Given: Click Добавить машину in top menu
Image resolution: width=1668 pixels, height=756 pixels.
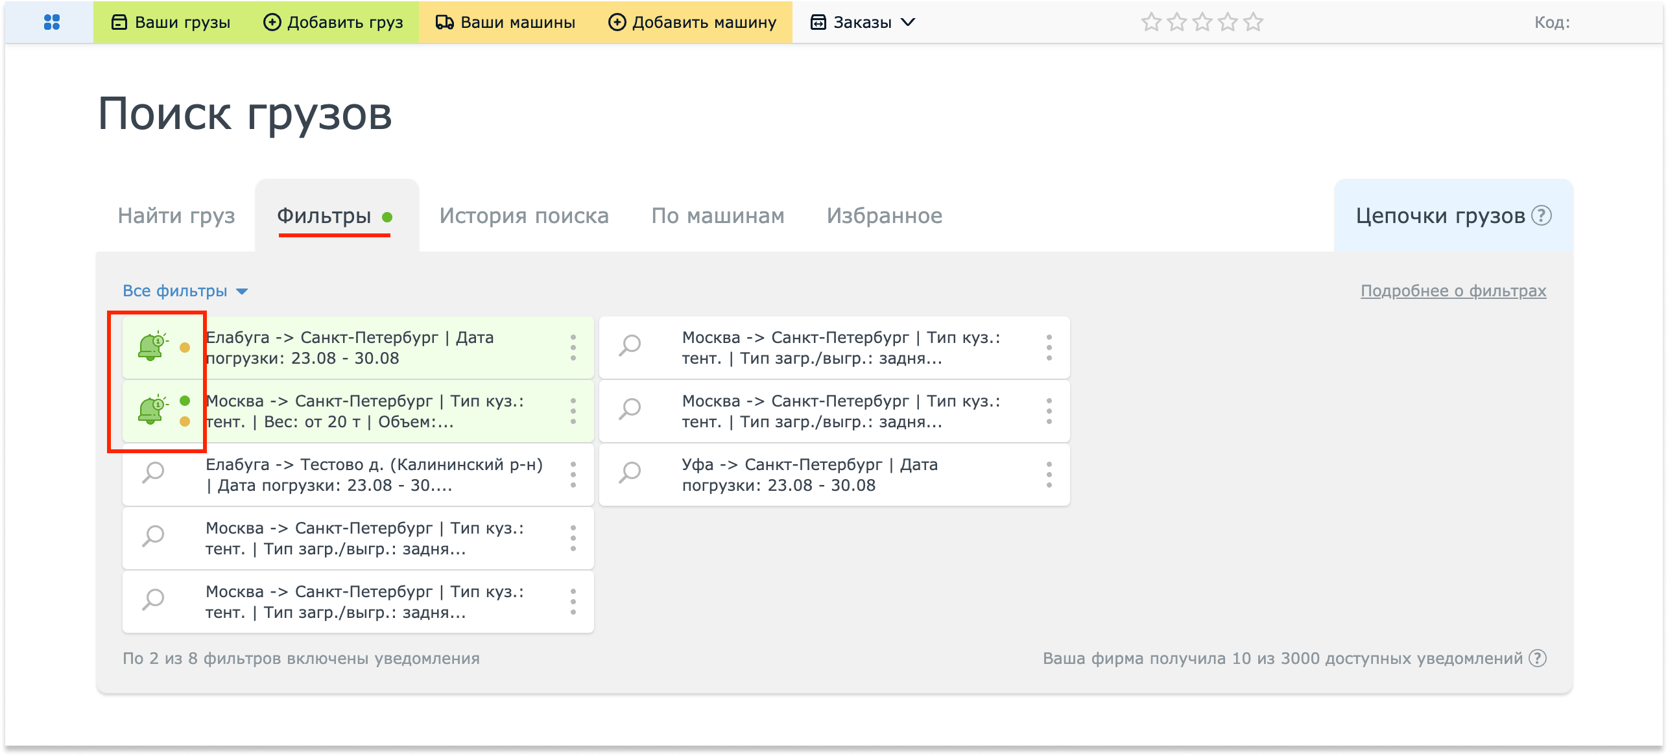Looking at the screenshot, I should (x=692, y=22).
